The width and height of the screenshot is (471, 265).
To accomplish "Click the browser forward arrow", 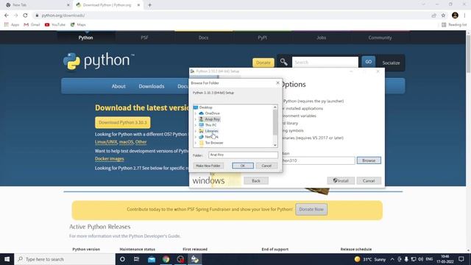I will [x=16, y=15].
